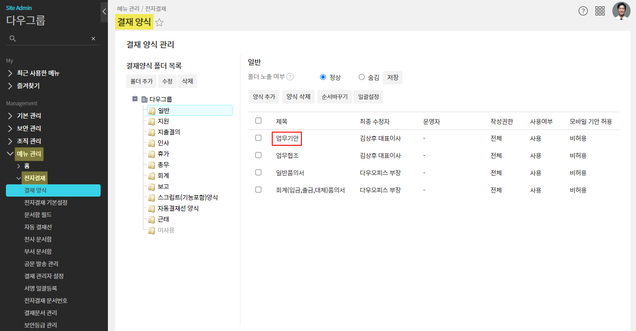
Task: Check the box for 업무협조 row
Action: (259, 155)
